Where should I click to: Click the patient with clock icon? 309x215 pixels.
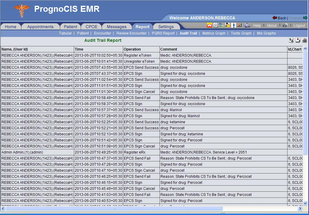pos(227,25)
